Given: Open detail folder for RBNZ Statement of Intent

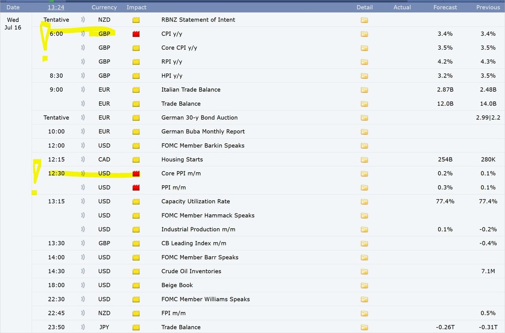Looking at the screenshot, I should coord(364,20).
